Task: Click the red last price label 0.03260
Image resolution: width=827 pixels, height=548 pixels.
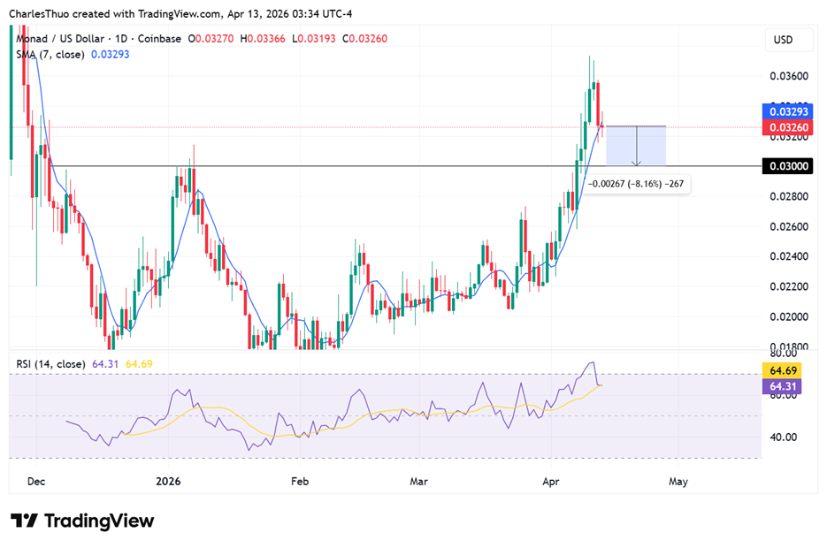Action: (787, 127)
